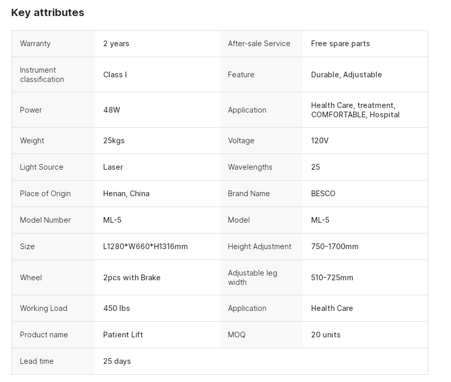The height and width of the screenshot is (382, 451).
Task: Select the "Patient Lift" product name
Action: (123, 335)
